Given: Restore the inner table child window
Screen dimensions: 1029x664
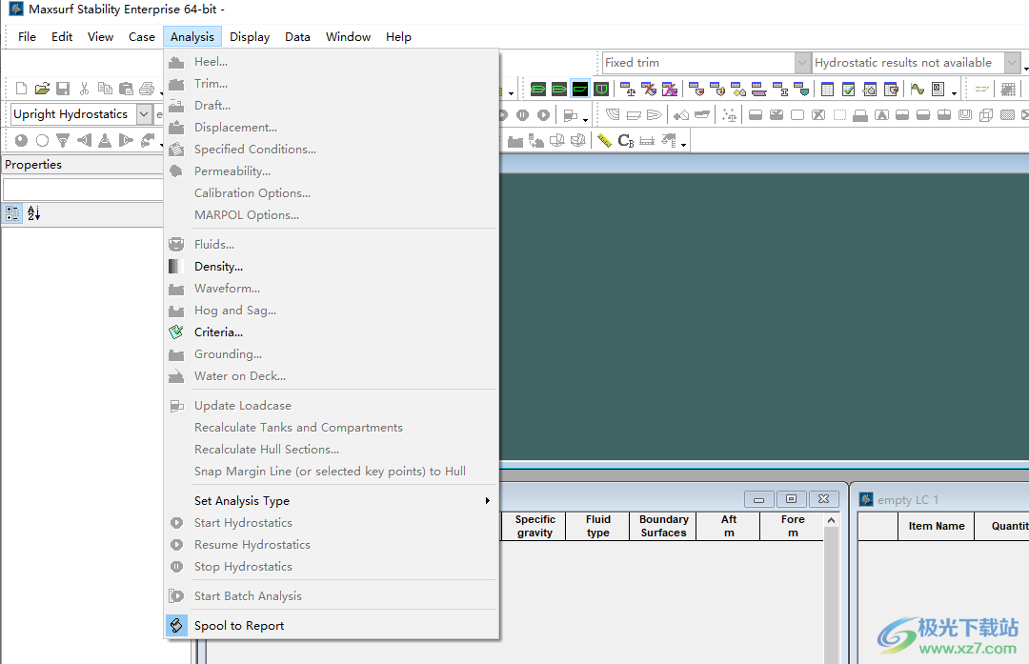Looking at the screenshot, I should click(792, 499).
